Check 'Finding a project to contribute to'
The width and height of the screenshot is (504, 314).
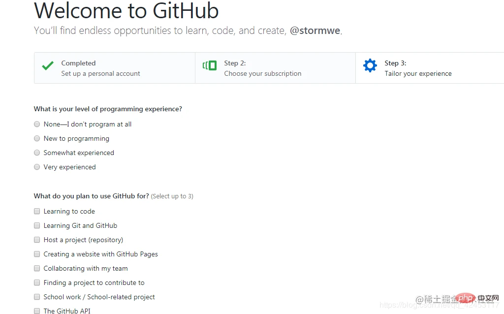[x=37, y=283]
